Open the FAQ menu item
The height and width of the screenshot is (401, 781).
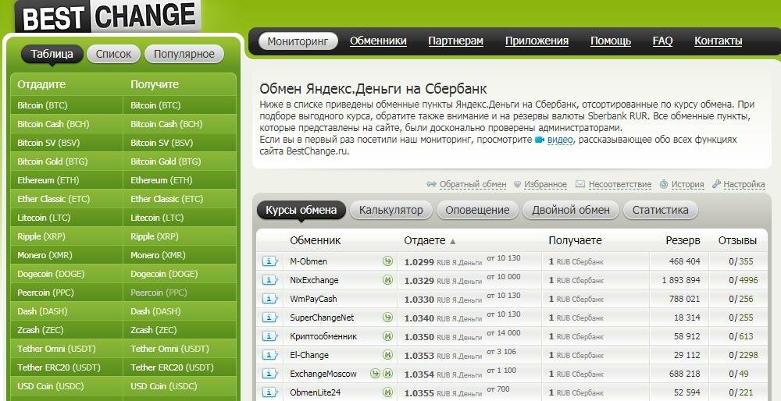(662, 41)
